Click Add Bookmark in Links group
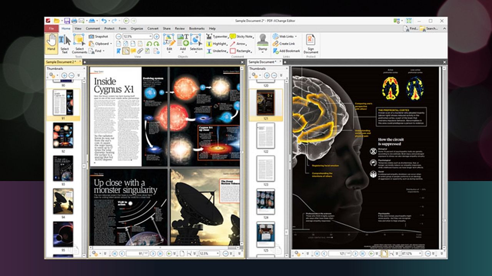Viewport: 492px width, 276px height. click(286, 51)
